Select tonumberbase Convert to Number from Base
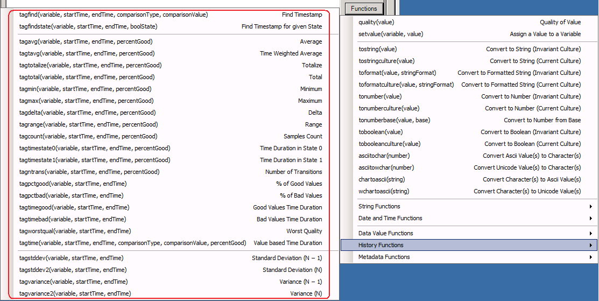Image resolution: width=599 pixels, height=301 pixels. click(469, 120)
